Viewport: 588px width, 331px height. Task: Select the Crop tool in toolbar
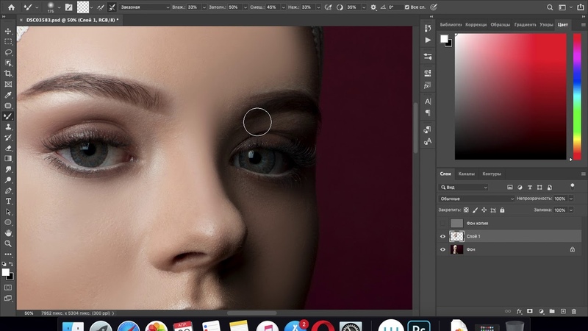click(9, 74)
